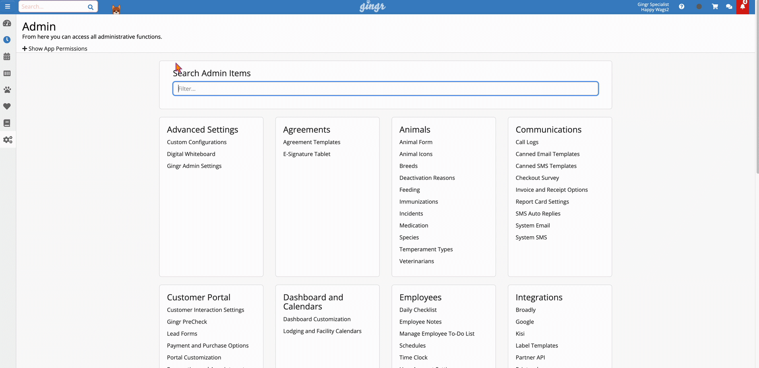Click the blue clock icon in sidebar
Screen dimensions: 759x368
coord(7,40)
